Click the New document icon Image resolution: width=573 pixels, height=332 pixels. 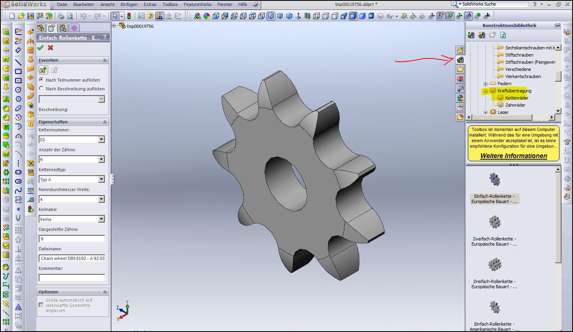(12, 16)
